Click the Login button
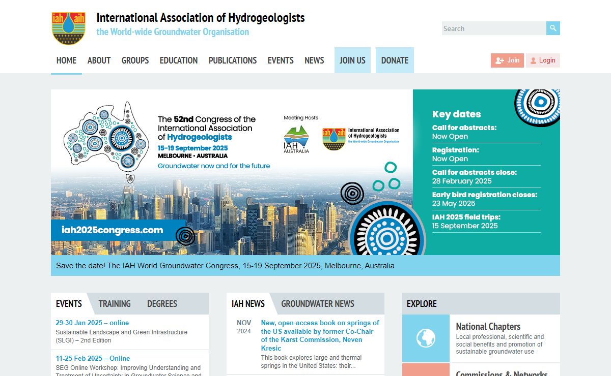 click(x=543, y=60)
